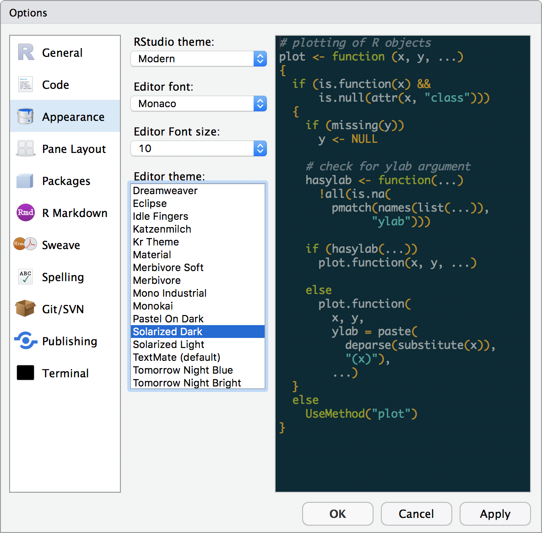The image size is (542, 533).
Task: Expand the Editor font Monaco dropdown
Action: click(x=199, y=103)
